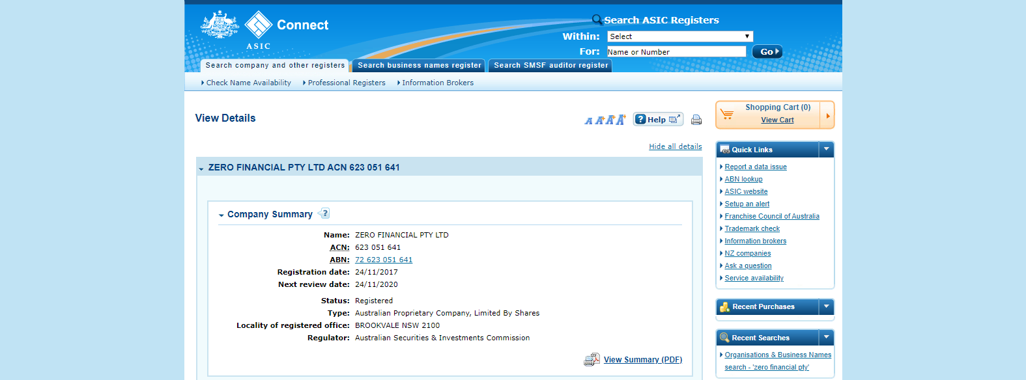Switch to Search business names register tab
This screenshot has width=1026, height=380.
coord(419,65)
